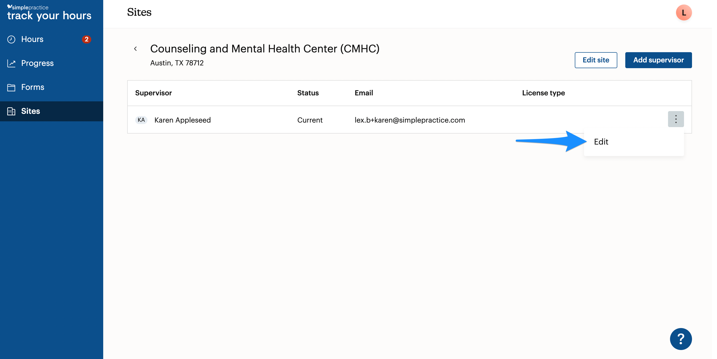Image resolution: width=717 pixels, height=359 pixels.
Task: Open the help question mark button
Action: click(x=681, y=339)
